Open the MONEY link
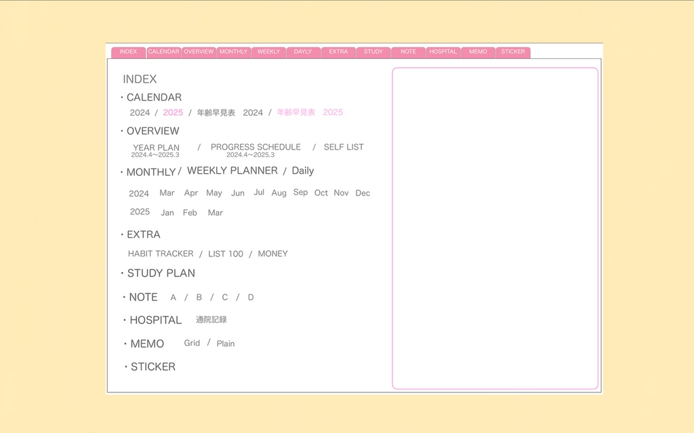This screenshot has width=694, height=433. tap(272, 254)
